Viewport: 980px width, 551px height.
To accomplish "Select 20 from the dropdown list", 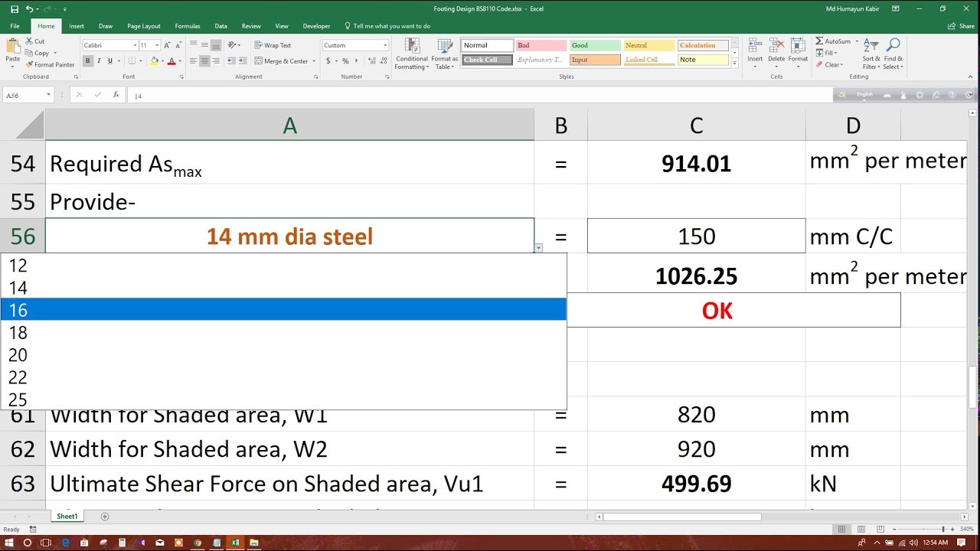I will click(283, 355).
